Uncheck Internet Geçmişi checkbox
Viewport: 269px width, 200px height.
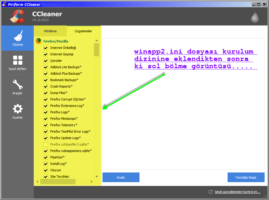[x=46, y=54]
